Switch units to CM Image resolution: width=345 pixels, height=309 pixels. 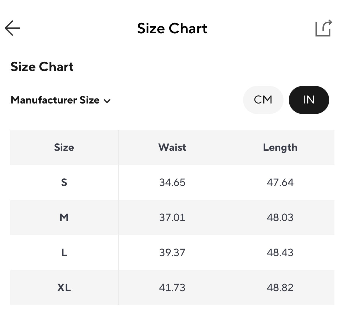[x=263, y=100]
